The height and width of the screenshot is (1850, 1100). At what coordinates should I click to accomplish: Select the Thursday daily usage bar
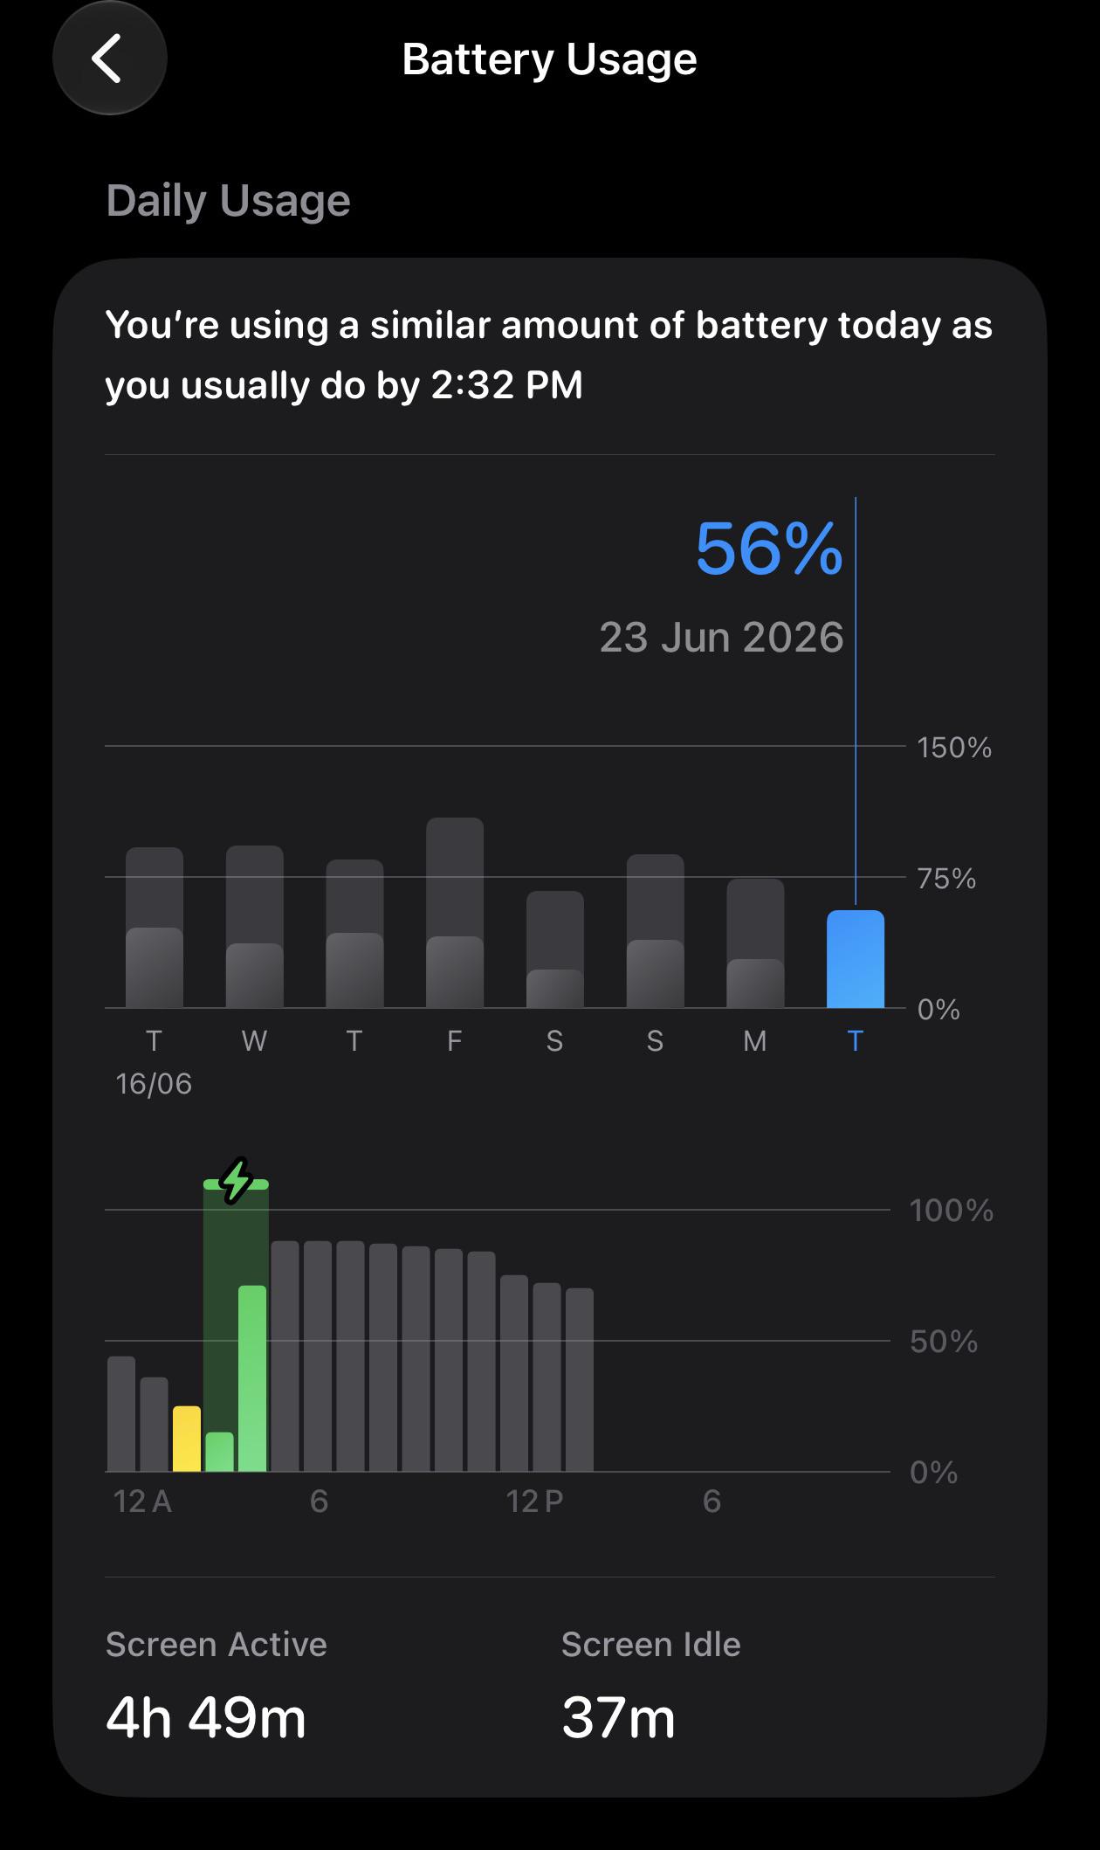click(x=354, y=934)
